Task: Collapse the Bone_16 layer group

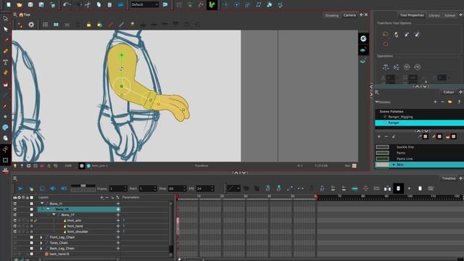Action: [x=48, y=210]
